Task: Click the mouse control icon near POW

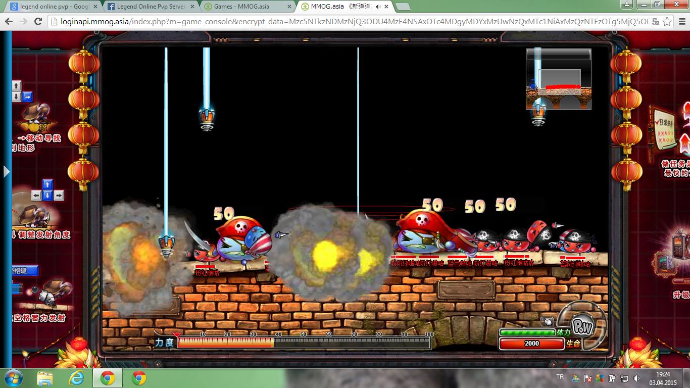Action: (x=547, y=322)
